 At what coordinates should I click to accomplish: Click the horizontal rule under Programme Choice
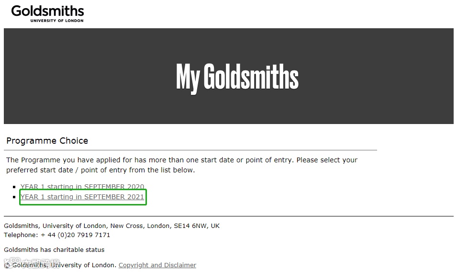(190, 150)
